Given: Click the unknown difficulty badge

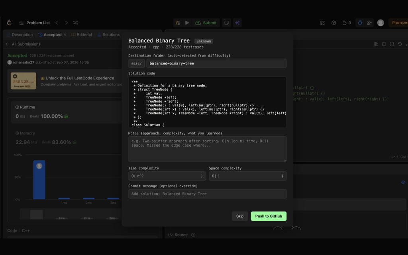Looking at the screenshot, I should (204, 41).
